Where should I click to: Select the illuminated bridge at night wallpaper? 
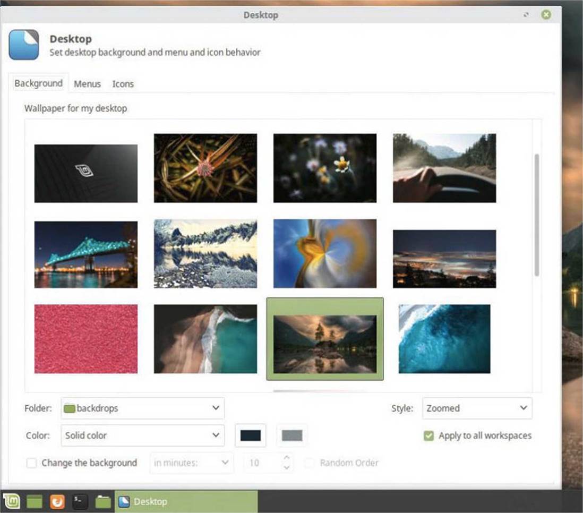pyautogui.click(x=86, y=254)
